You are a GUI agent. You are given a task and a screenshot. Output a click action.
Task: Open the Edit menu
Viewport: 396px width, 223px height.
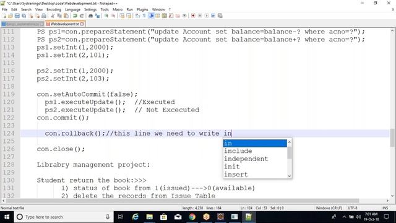tap(14, 9)
